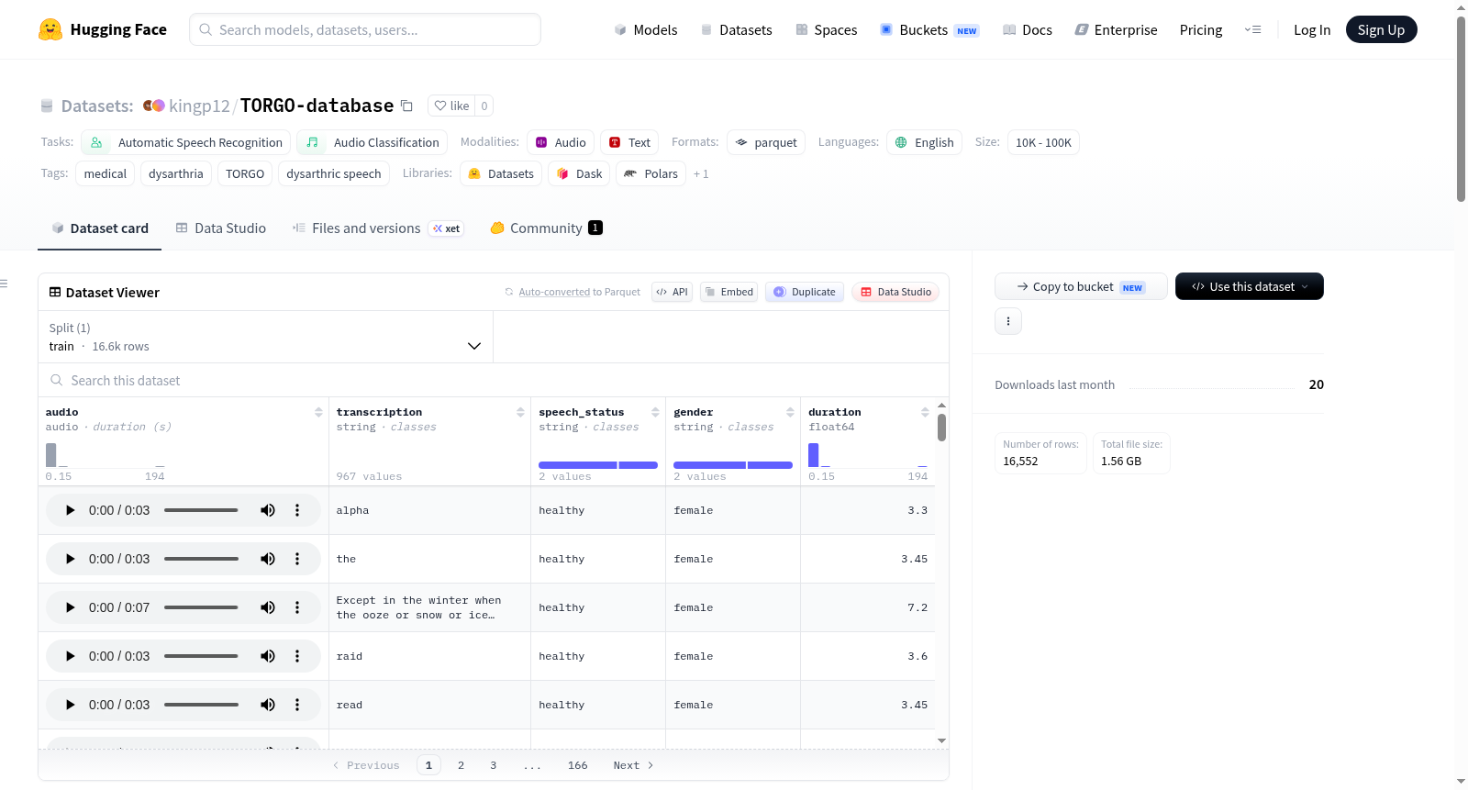The width and height of the screenshot is (1468, 790).
Task: Filter by the Automatic Speech Recognition task tag
Action: (185, 142)
